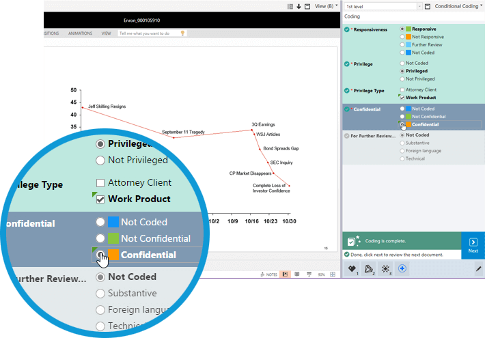Image resolution: width=485 pixels, height=338 pixels.
Task: Click the Coding is complete message
Action: tap(385, 241)
